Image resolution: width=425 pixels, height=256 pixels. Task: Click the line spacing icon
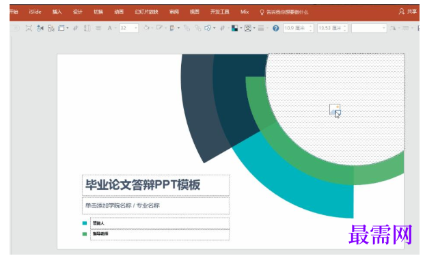(x=87, y=28)
